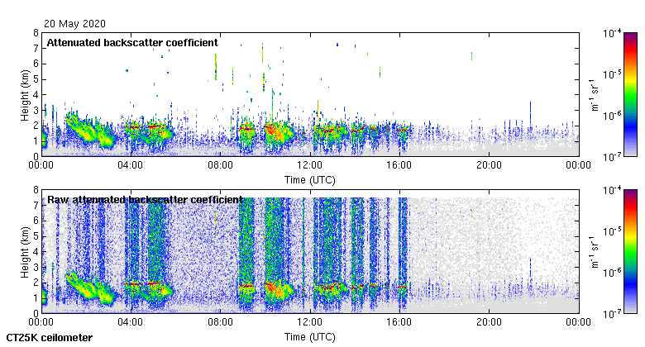Click the top plot Height (km) axis label
The width and height of the screenshot is (645, 347).
pos(25,95)
